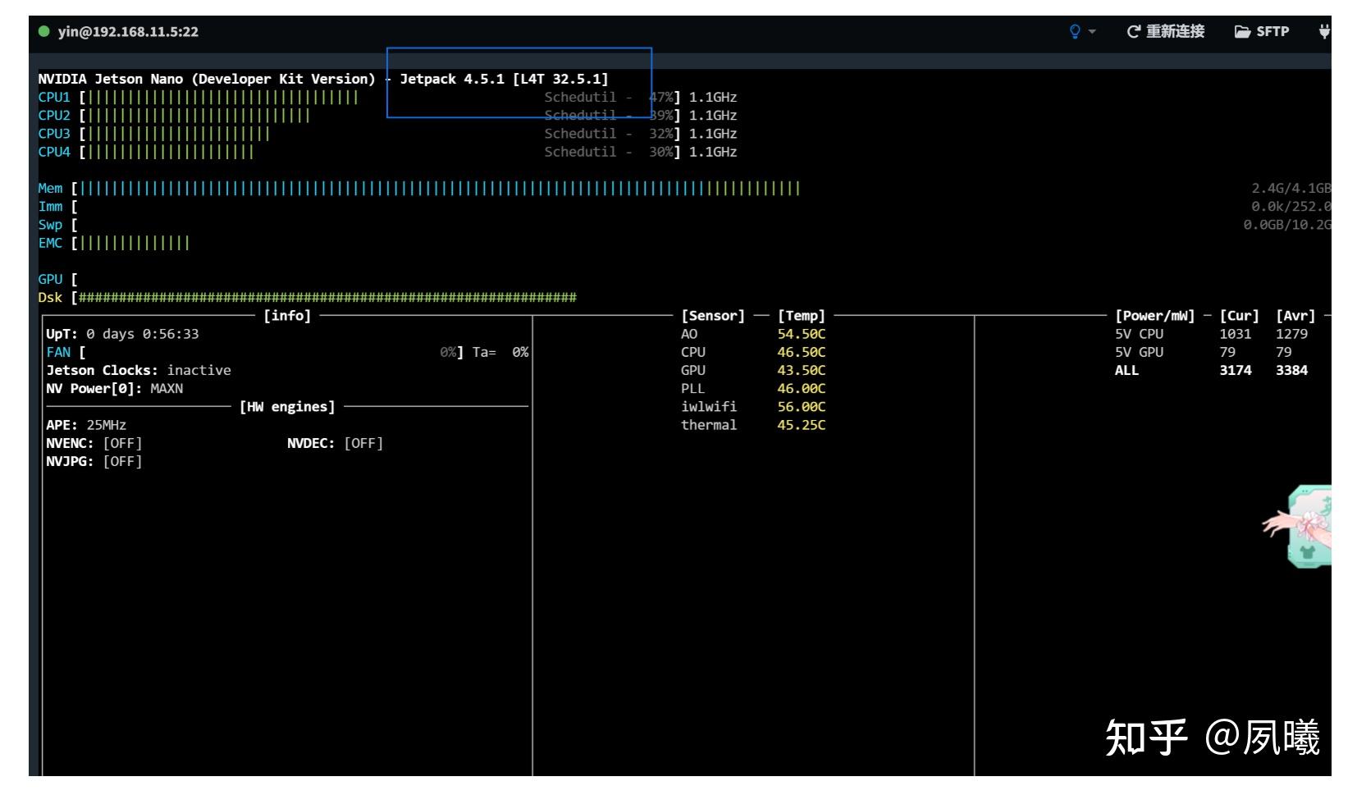The image size is (1357, 795).
Task: Select session tab yin@192.168.11.5:22
Action: 128,31
